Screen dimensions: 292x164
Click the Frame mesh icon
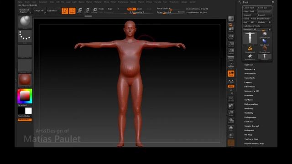click(x=231, y=99)
